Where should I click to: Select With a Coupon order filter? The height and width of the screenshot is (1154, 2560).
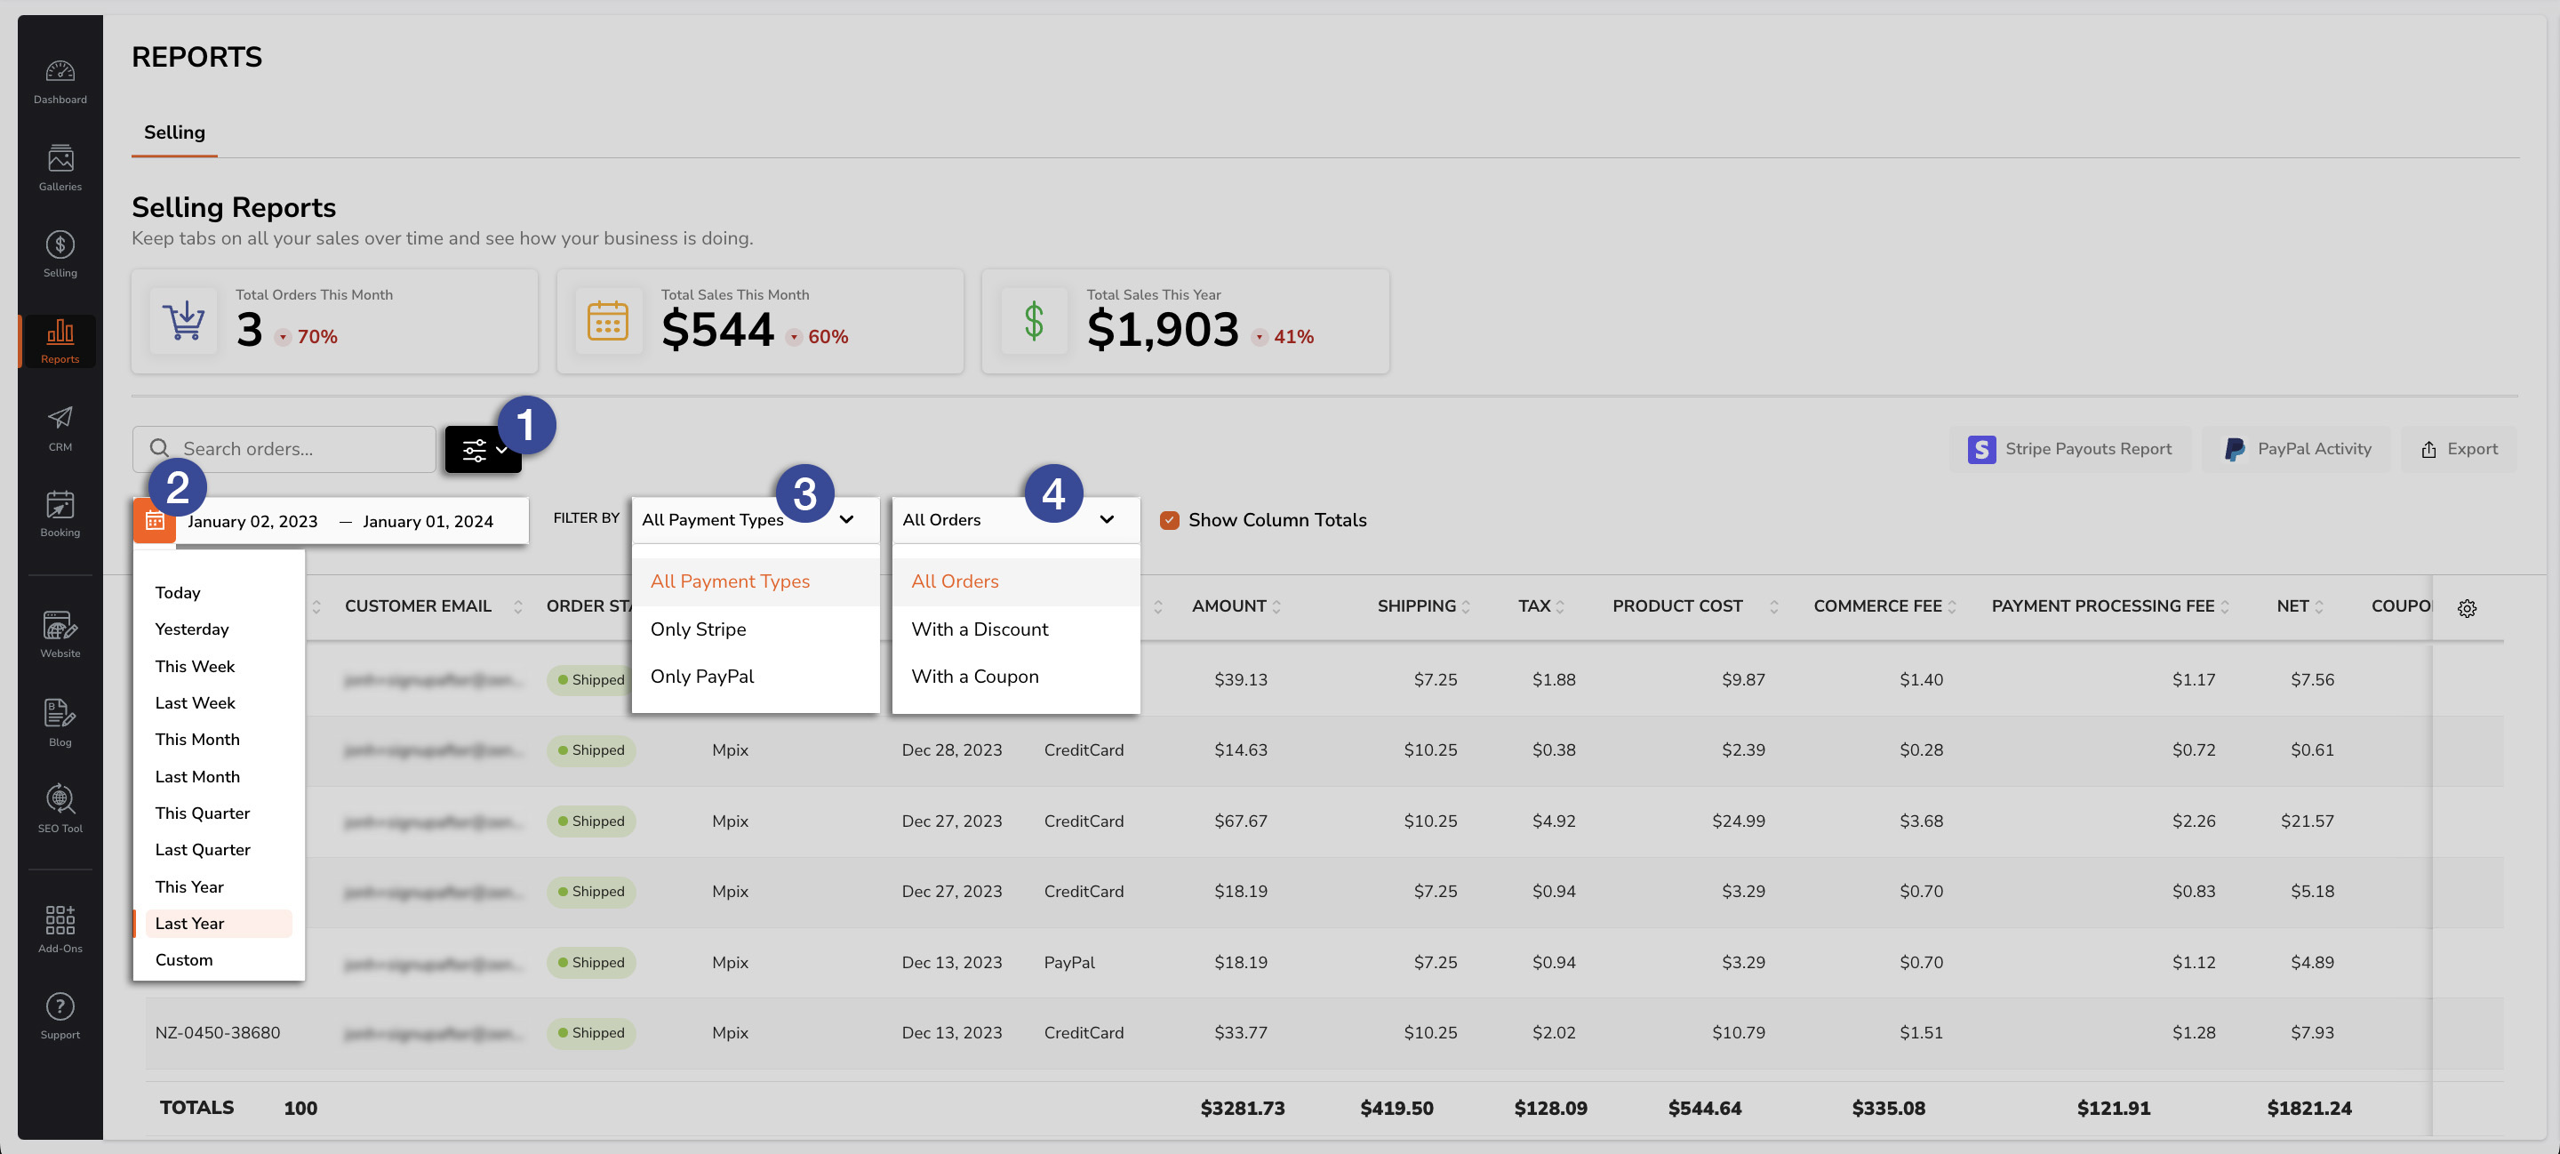[975, 676]
